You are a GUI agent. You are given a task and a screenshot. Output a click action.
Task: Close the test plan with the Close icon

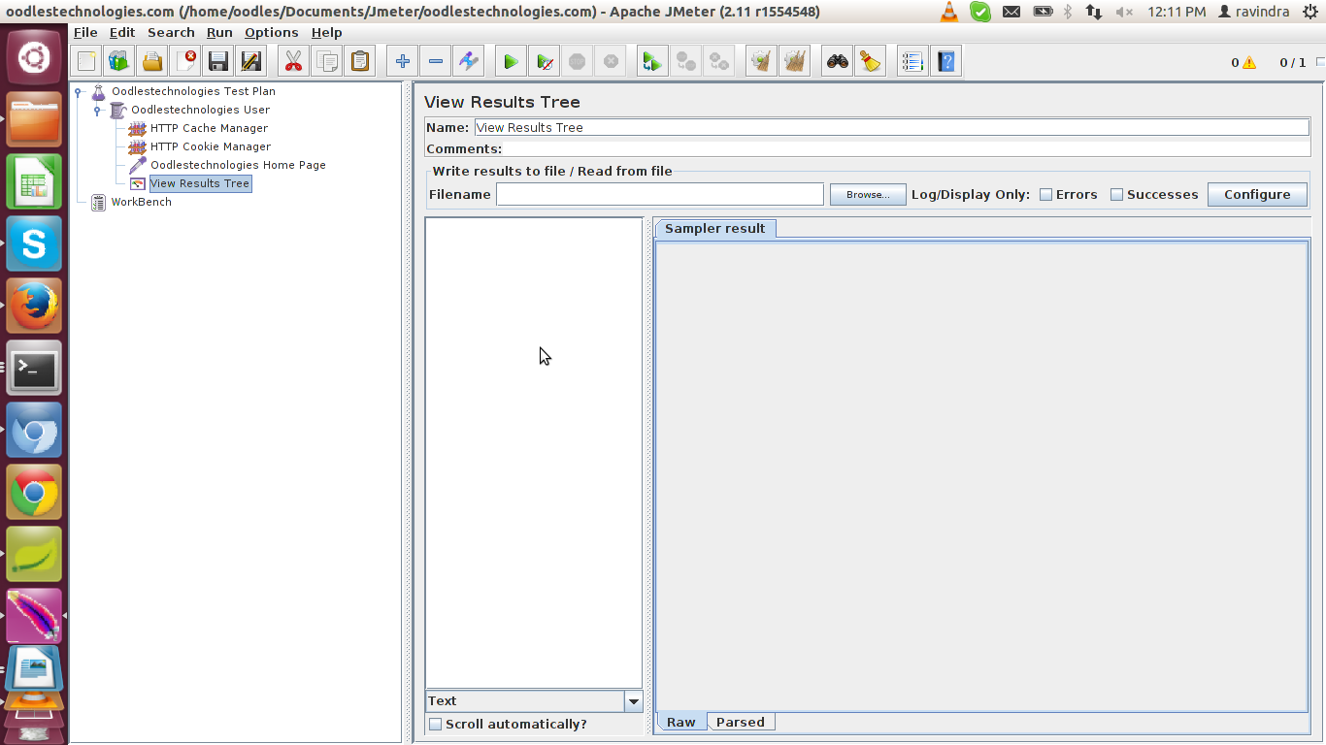(185, 62)
